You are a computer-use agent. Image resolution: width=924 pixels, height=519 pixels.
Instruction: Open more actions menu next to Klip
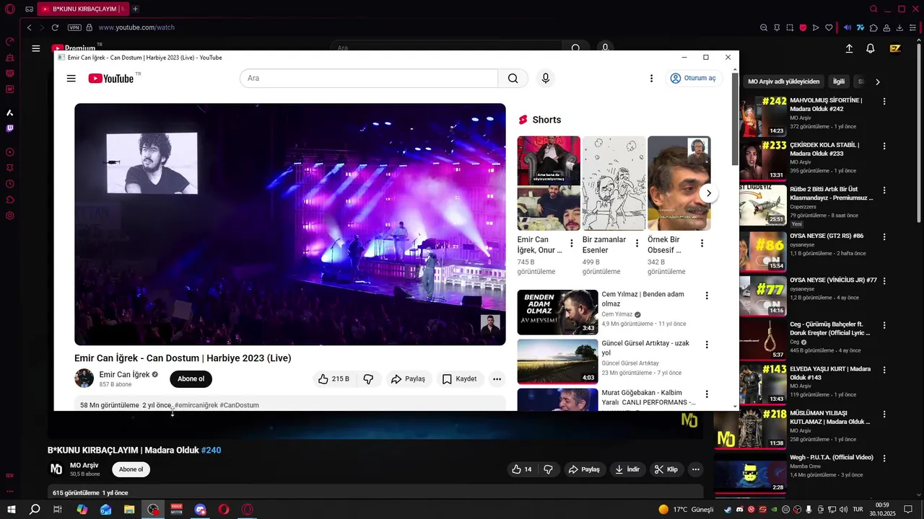coord(696,469)
